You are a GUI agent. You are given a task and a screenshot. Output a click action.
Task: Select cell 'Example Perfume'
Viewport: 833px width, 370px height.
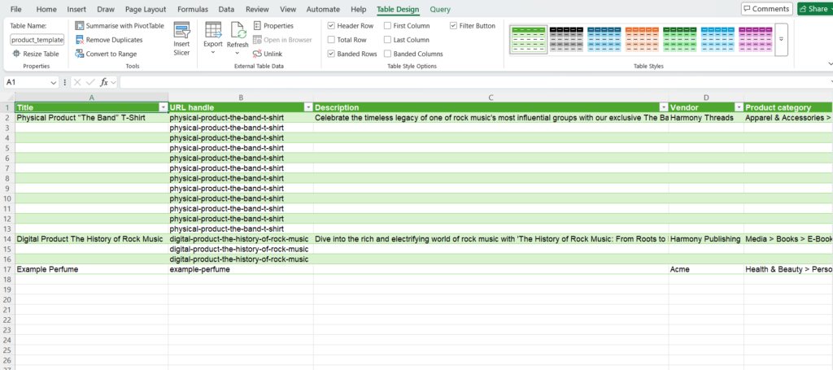pyautogui.click(x=91, y=269)
